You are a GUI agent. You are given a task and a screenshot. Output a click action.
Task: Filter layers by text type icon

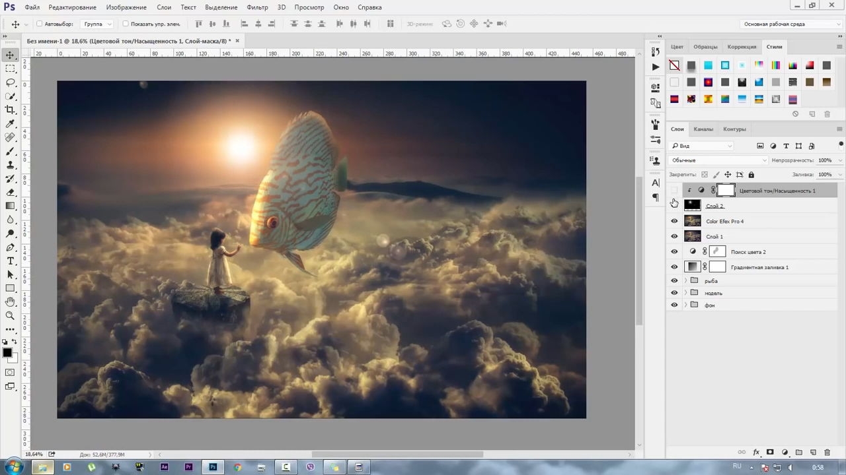[786, 146]
